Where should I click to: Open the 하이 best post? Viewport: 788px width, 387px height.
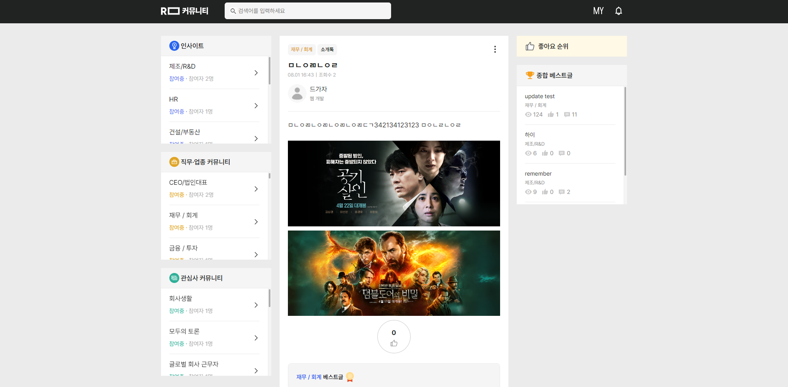(x=530, y=135)
